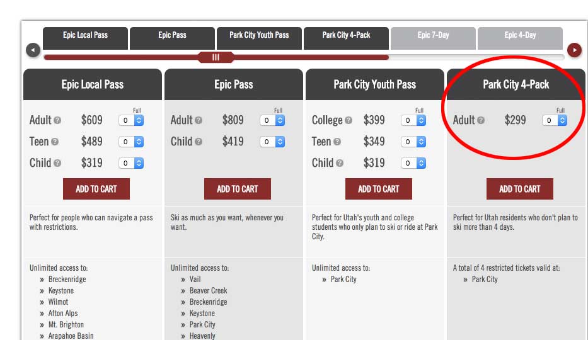Select the Epic 7-Day tab
The width and height of the screenshot is (588, 340).
pyautogui.click(x=433, y=38)
